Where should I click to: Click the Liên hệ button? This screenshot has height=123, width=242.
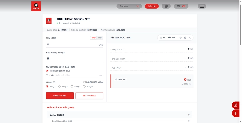coord(152,6)
